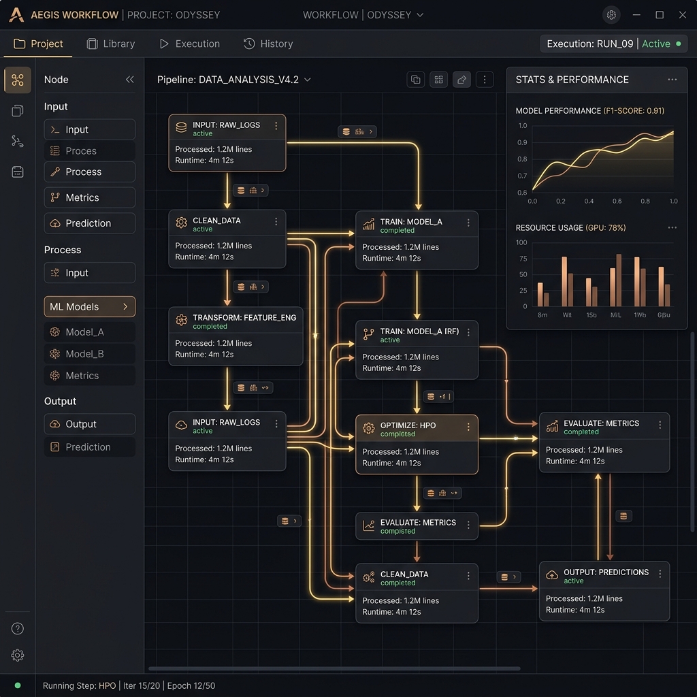
Task: Click Epoch 12/50 in status bar
Action: coord(191,685)
